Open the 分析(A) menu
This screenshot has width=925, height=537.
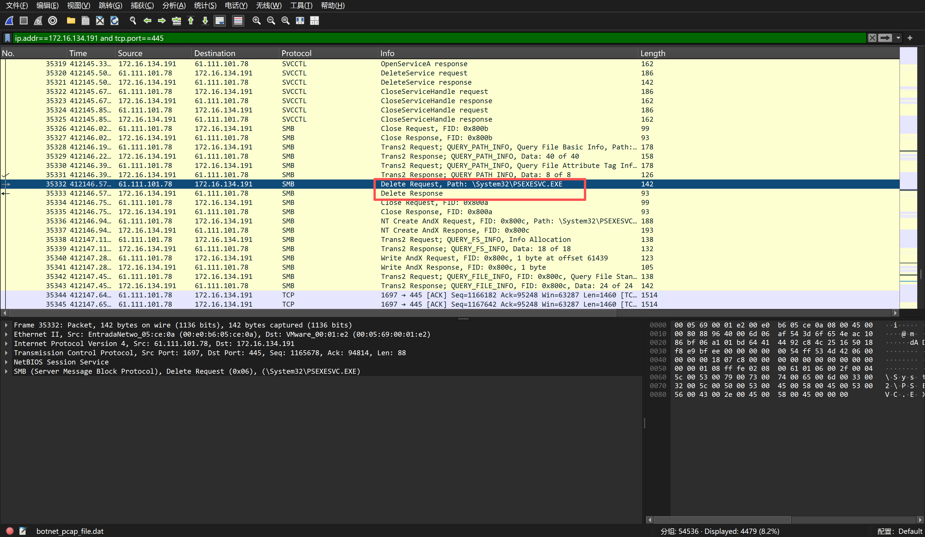click(174, 5)
